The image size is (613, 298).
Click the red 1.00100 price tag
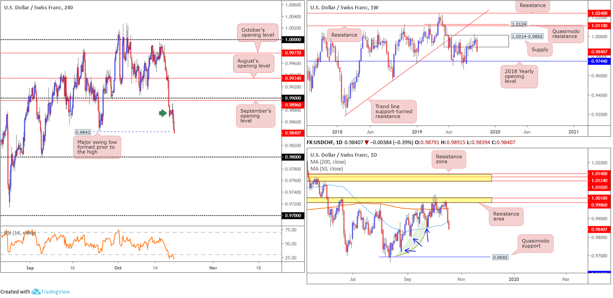[x=600, y=198]
